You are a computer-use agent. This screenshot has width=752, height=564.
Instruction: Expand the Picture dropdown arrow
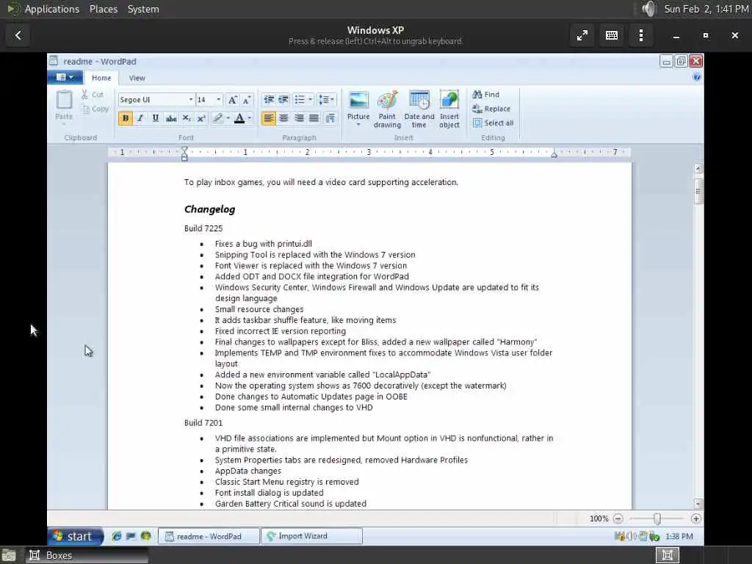pos(358,125)
